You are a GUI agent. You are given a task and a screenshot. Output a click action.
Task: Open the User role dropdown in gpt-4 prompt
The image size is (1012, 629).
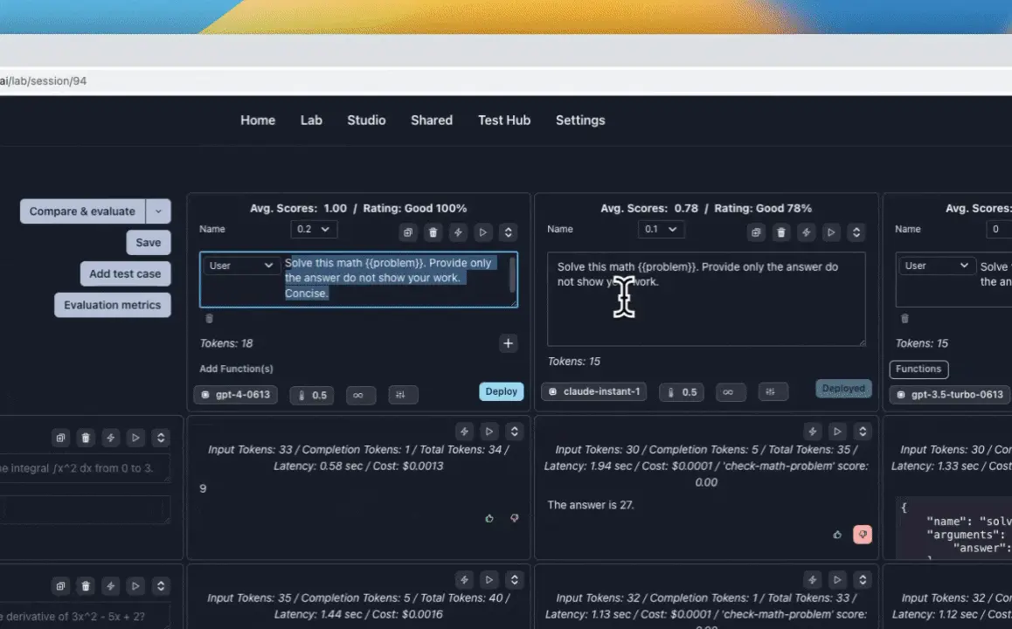point(241,266)
